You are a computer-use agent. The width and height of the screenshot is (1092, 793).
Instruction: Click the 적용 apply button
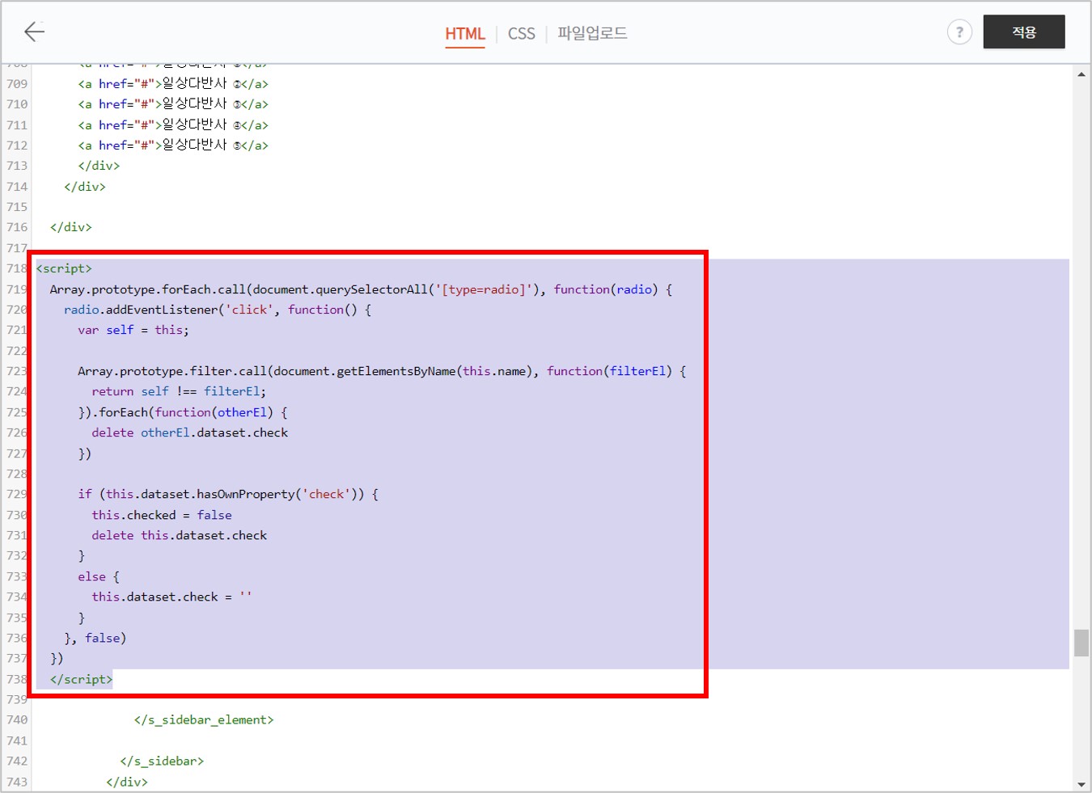click(x=1024, y=32)
